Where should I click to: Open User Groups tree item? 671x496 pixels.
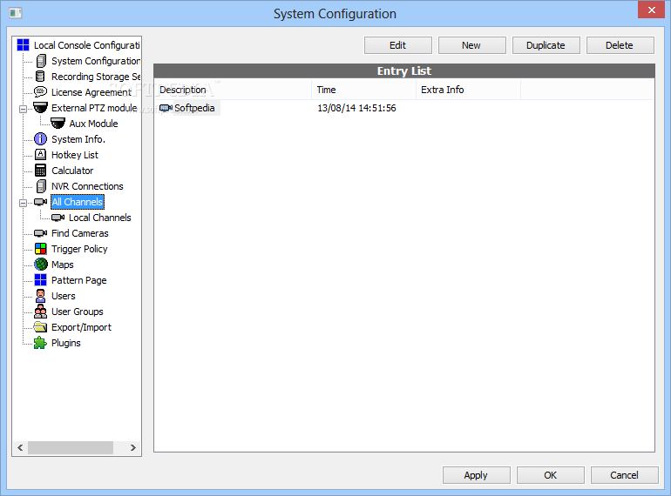click(x=77, y=312)
